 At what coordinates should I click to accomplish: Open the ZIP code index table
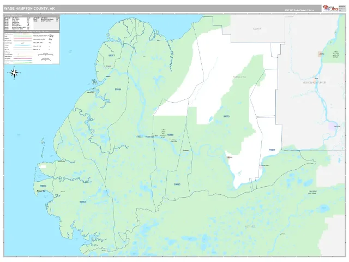[x=32, y=23]
